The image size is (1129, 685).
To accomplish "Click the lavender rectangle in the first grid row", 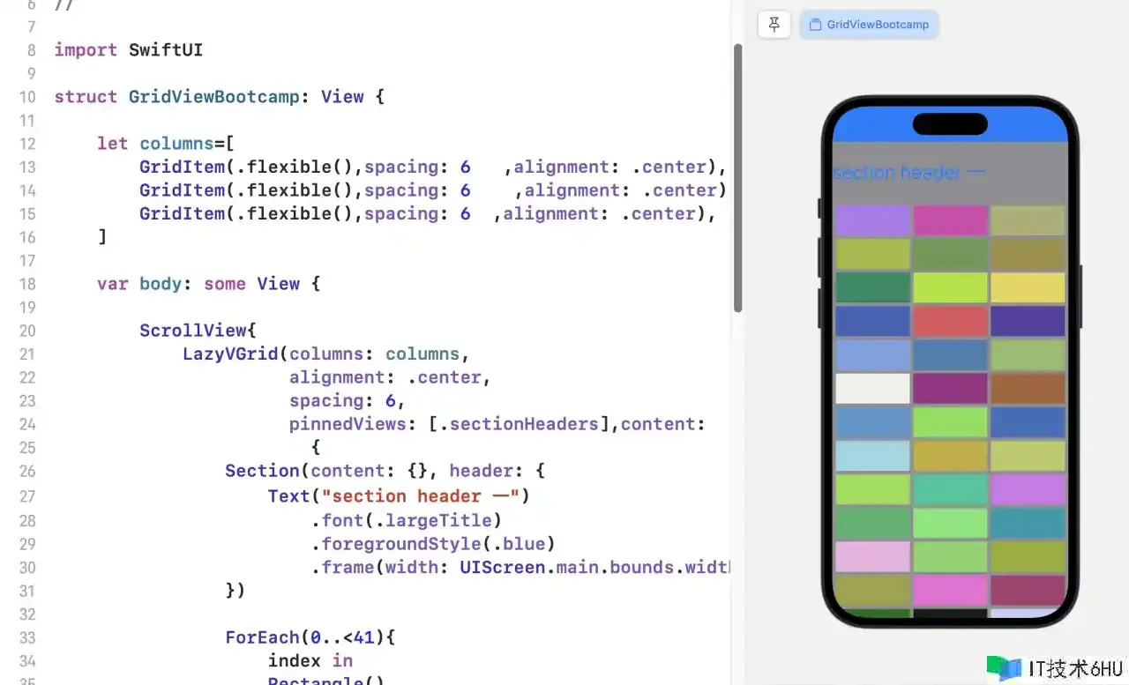I will click(872, 220).
